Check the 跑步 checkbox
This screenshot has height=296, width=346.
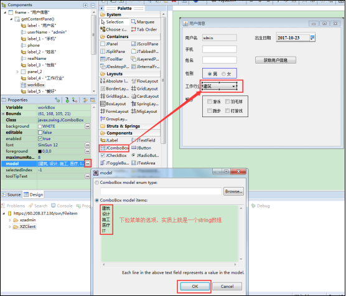[x=210, y=111]
